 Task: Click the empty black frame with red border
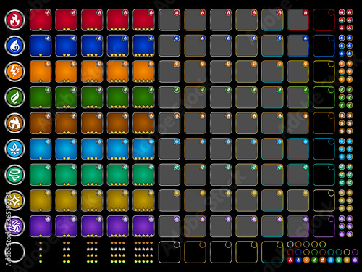(324, 20)
